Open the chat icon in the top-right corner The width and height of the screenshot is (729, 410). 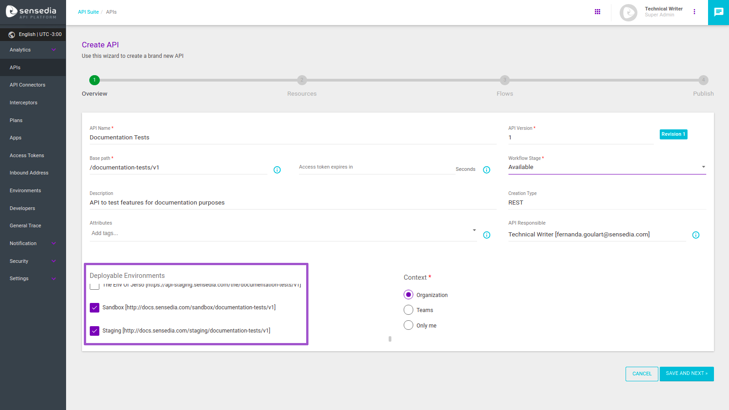(x=718, y=12)
